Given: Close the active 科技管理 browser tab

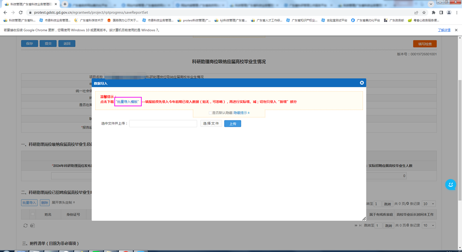Looking at the screenshot, I should pyautogui.click(x=56, y=4).
